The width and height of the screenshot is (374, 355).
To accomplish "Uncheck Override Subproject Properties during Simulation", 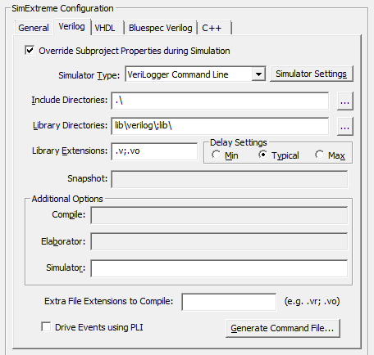I will (x=30, y=51).
